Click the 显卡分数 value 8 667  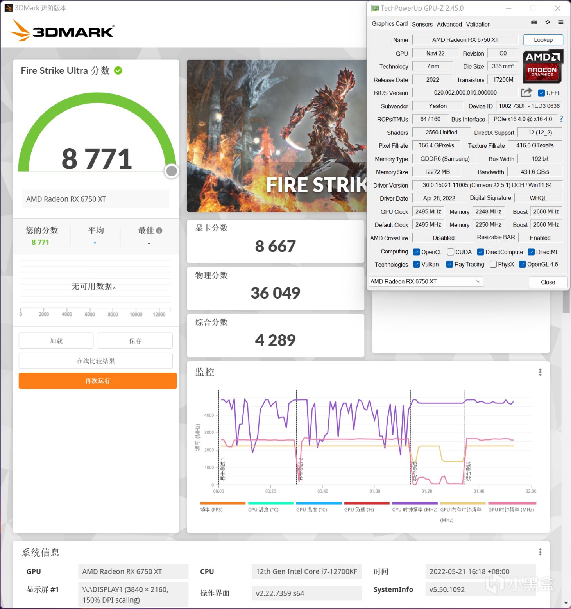coord(275,246)
